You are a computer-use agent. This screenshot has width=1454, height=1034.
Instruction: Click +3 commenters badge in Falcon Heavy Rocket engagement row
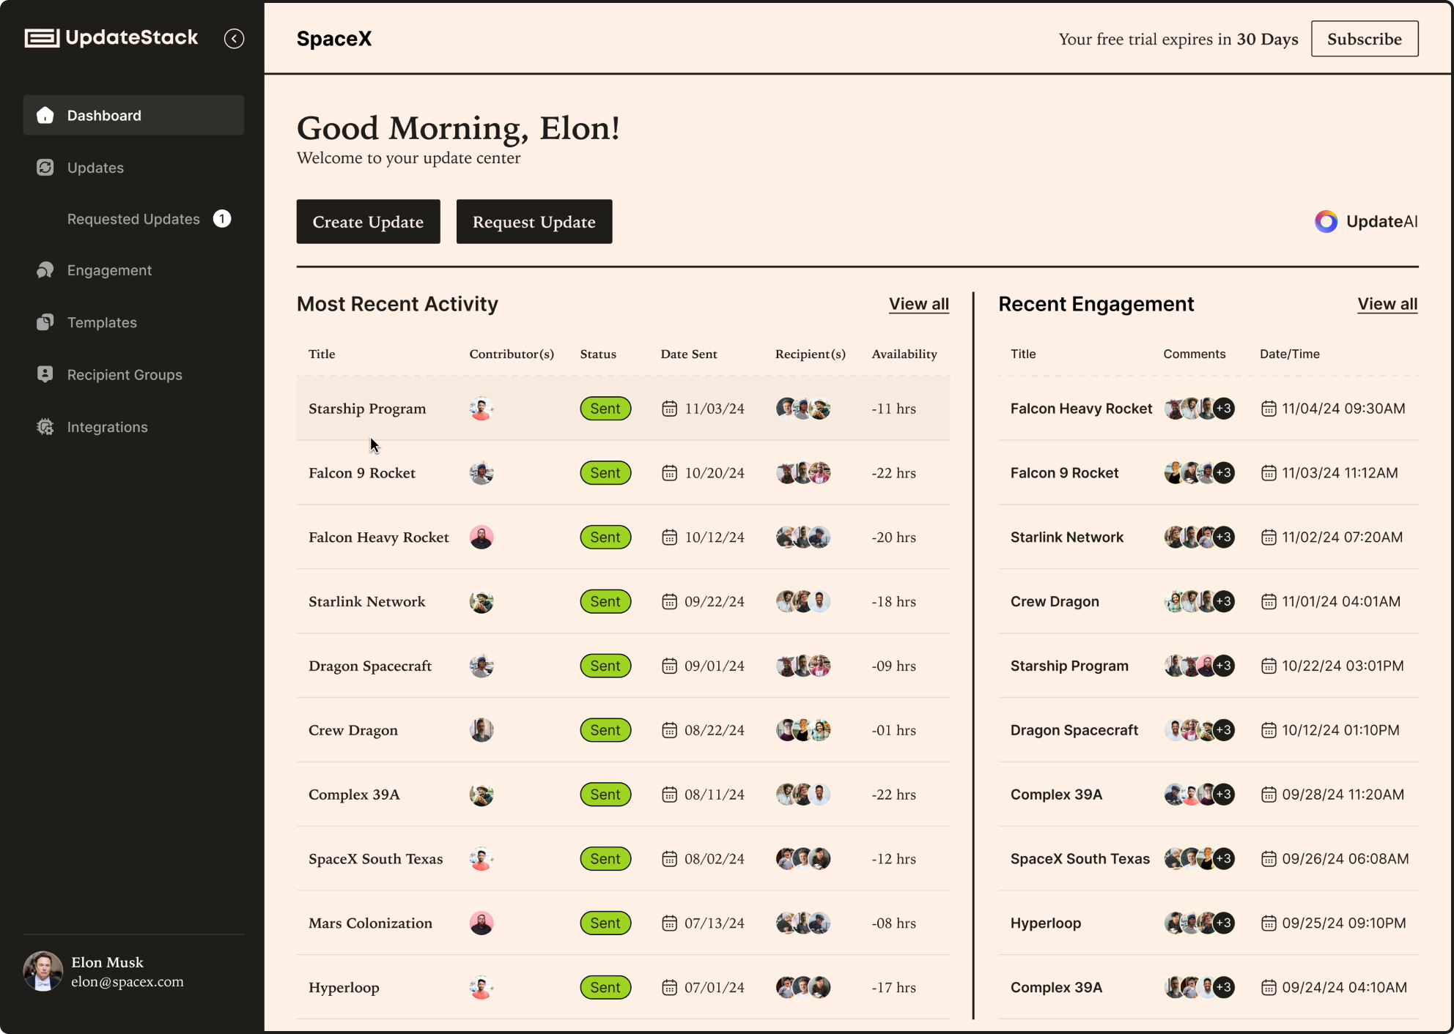coord(1224,409)
